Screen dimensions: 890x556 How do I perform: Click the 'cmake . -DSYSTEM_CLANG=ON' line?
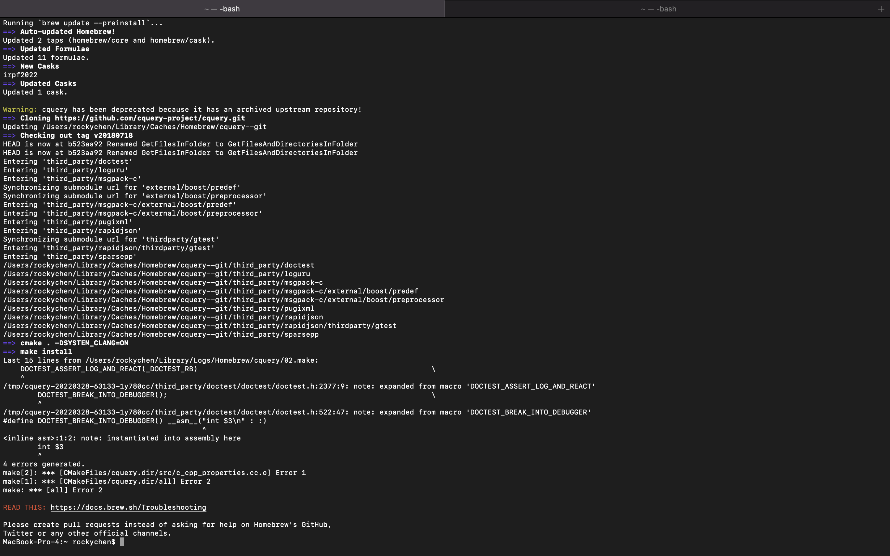(74, 343)
